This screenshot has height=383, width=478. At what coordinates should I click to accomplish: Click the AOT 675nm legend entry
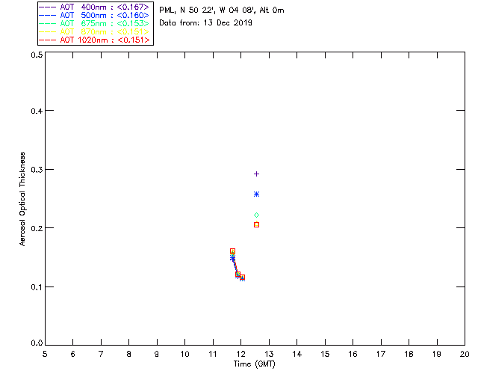[94, 23]
